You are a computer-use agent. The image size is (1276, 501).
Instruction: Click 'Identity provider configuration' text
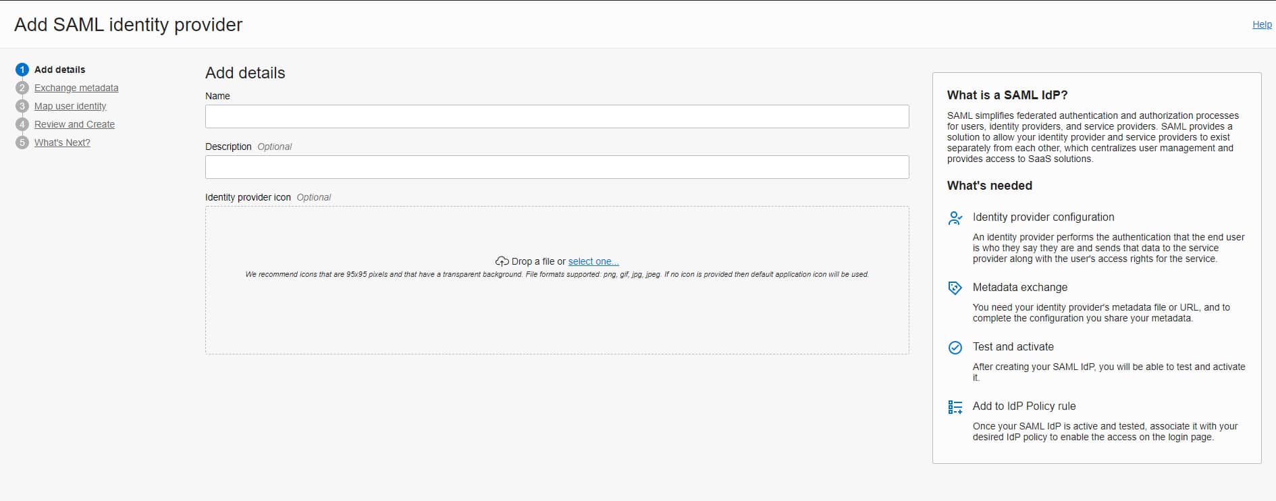pyautogui.click(x=1044, y=217)
